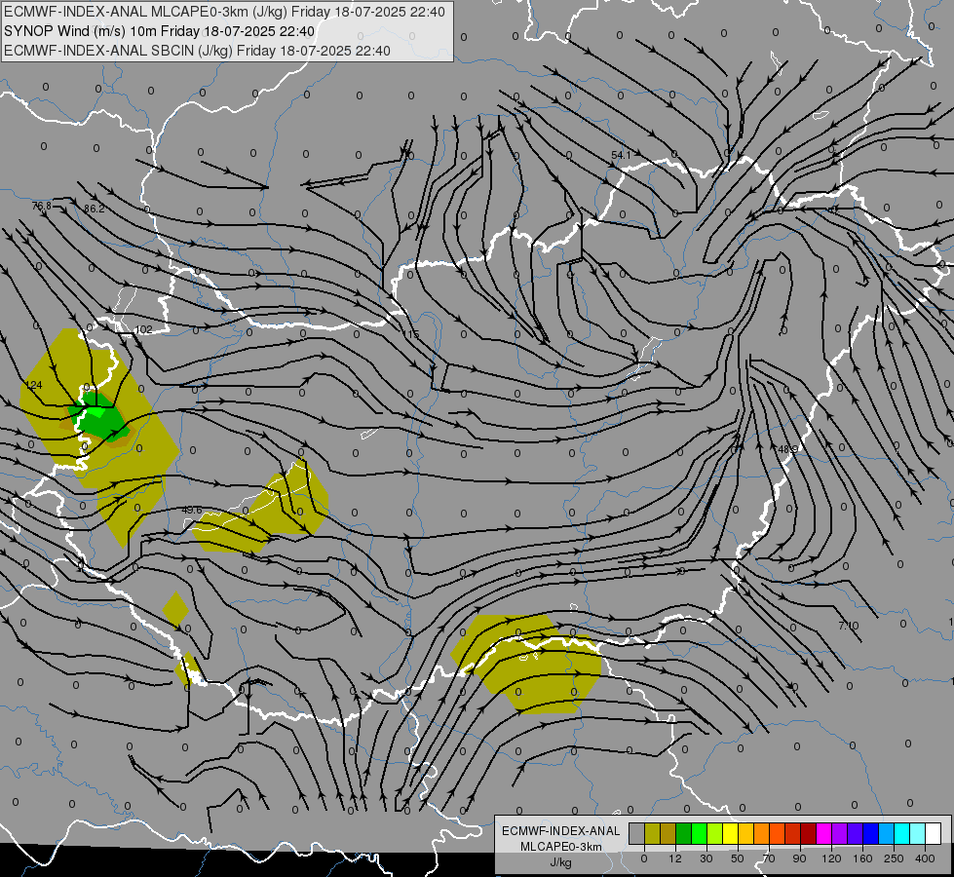Click the MLCAPE0-3km title line
This screenshot has width=954, height=877.
(x=224, y=12)
